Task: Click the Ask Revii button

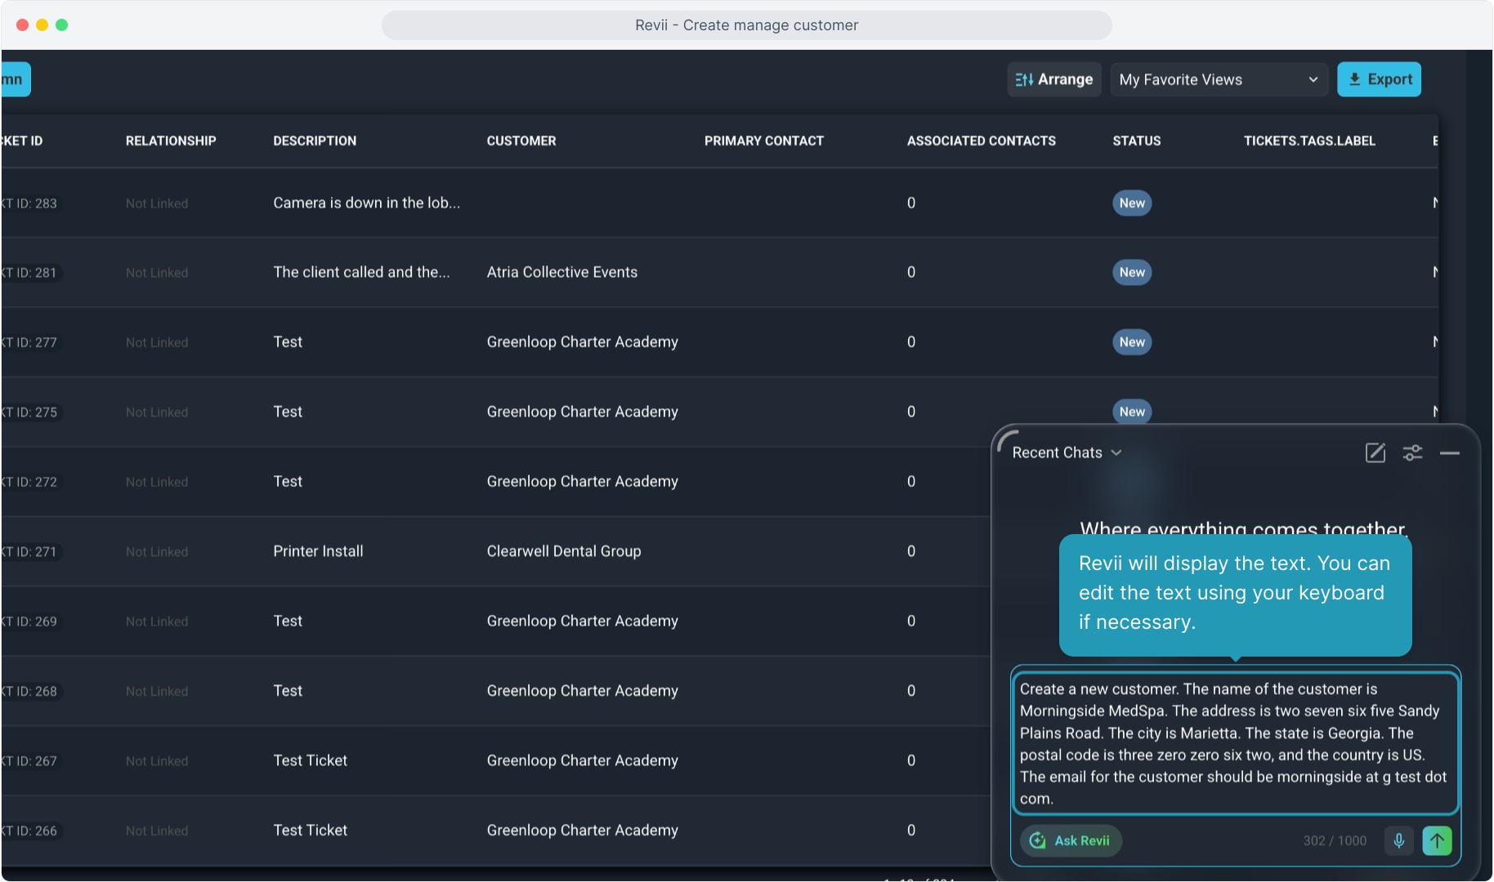Action: [x=1071, y=840]
